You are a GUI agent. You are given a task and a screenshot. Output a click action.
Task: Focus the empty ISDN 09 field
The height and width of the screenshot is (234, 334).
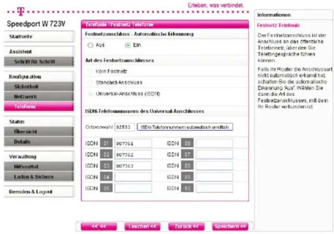[214, 177]
